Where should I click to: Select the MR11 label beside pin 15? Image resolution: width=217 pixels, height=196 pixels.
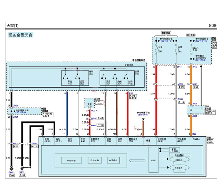(x=16, y=143)
